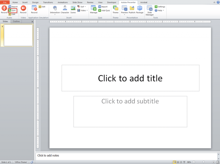220x164 pixels.
Task: Select the Outline pane tab
Action: click(x=16, y=22)
